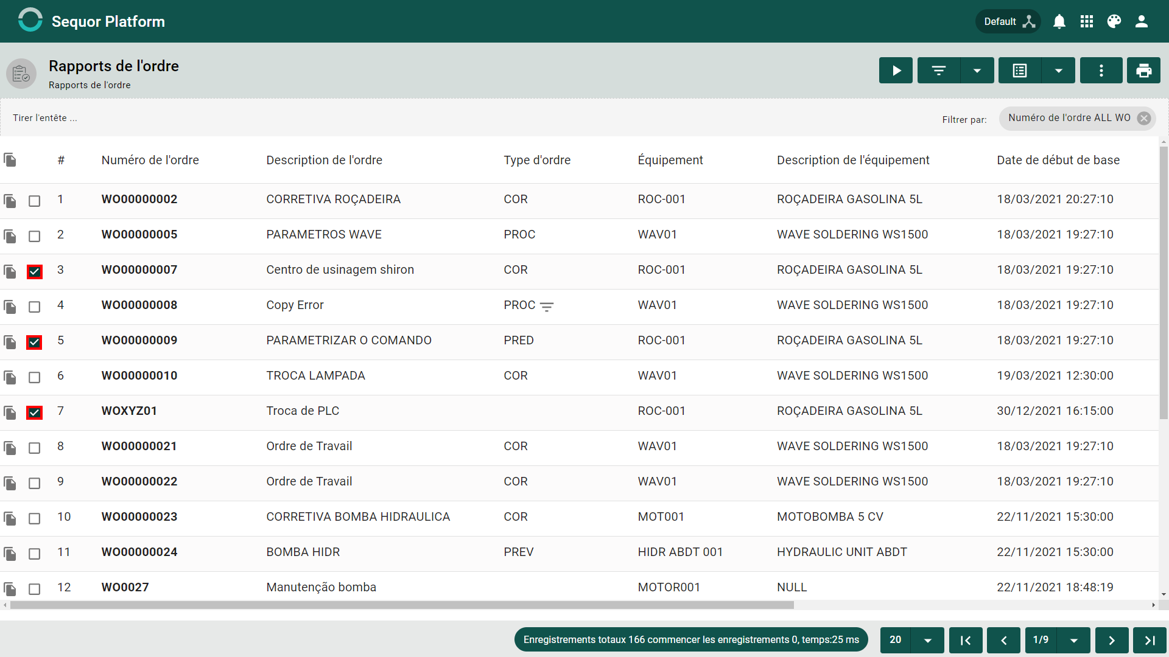Copy row WO00000009 with copy icon
1169x657 pixels.
tap(10, 342)
